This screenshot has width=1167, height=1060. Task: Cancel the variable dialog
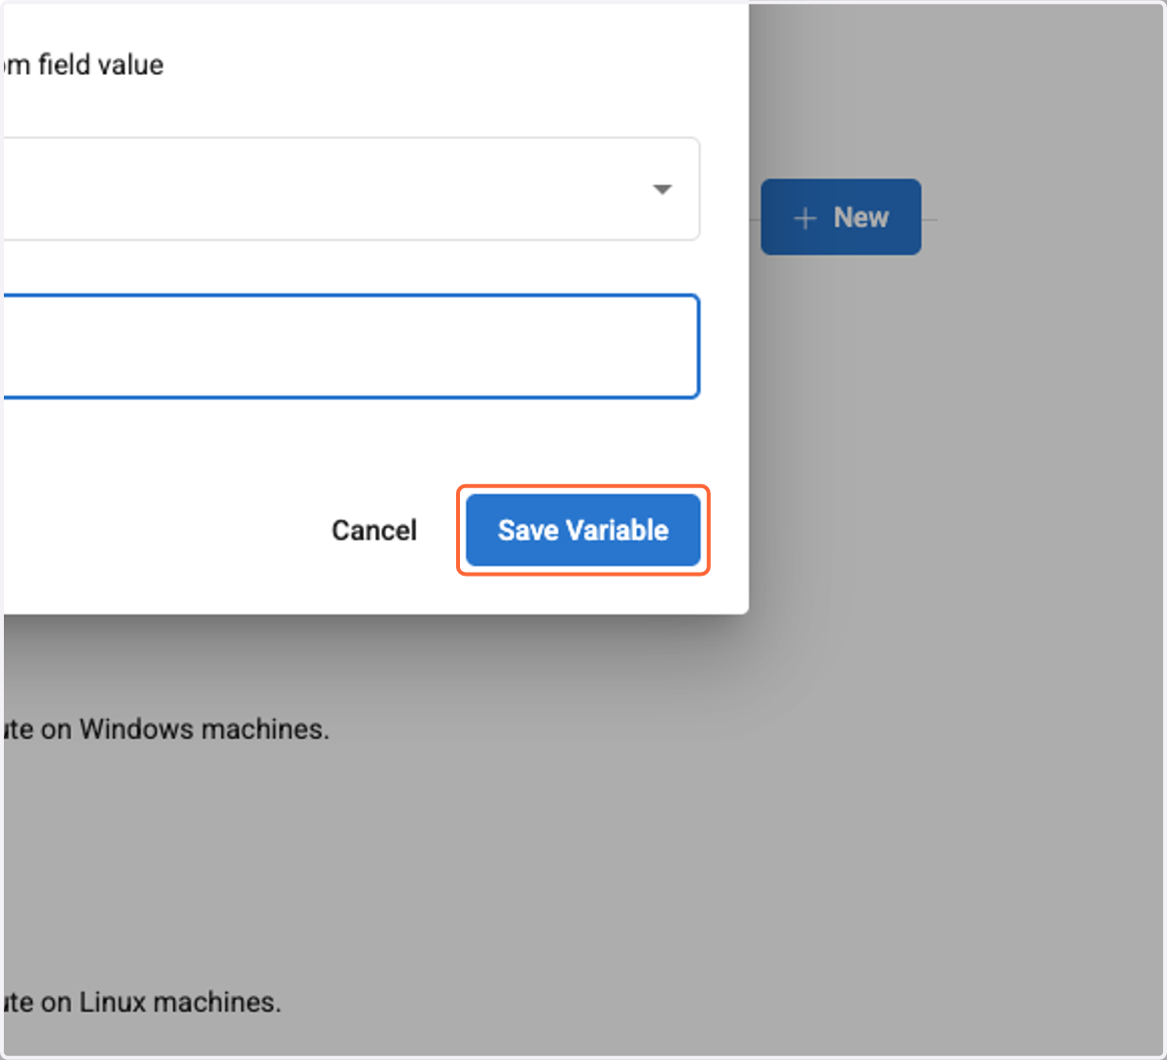point(374,530)
